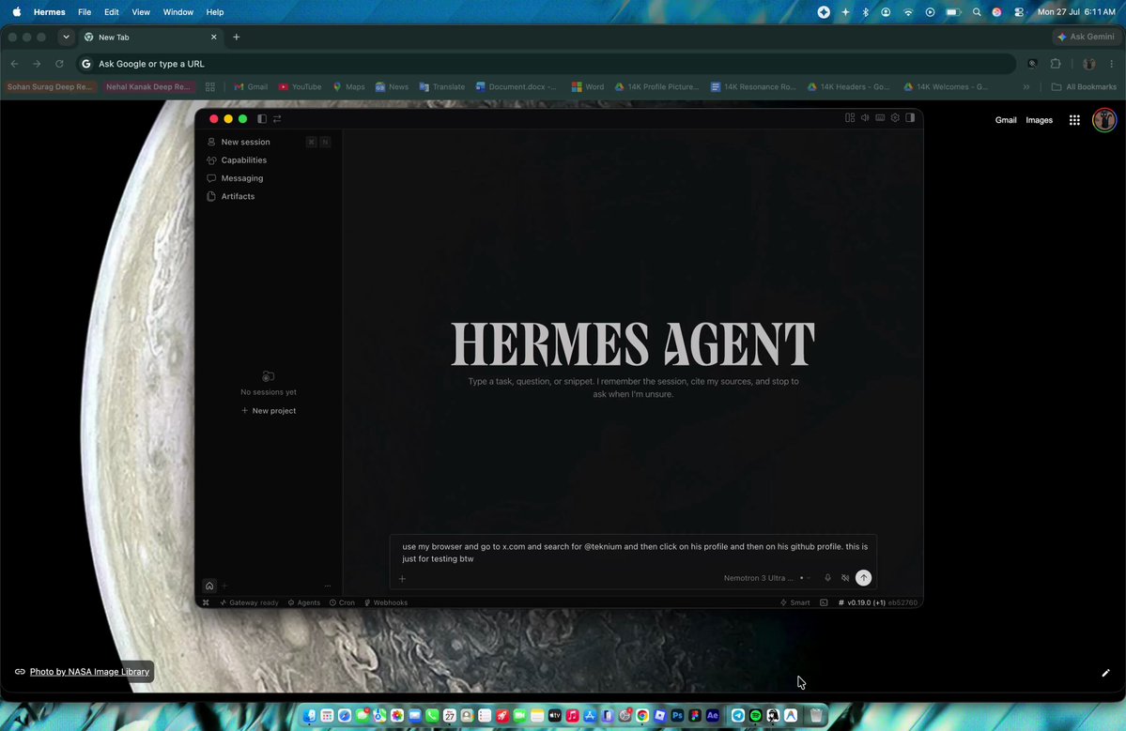Open Google account avatar on New Tab
The image size is (1126, 731).
[x=1104, y=120]
